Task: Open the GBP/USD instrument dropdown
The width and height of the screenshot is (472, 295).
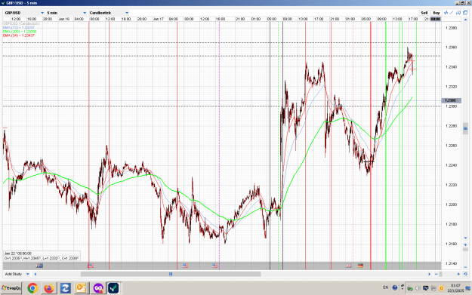Action: pos(24,13)
